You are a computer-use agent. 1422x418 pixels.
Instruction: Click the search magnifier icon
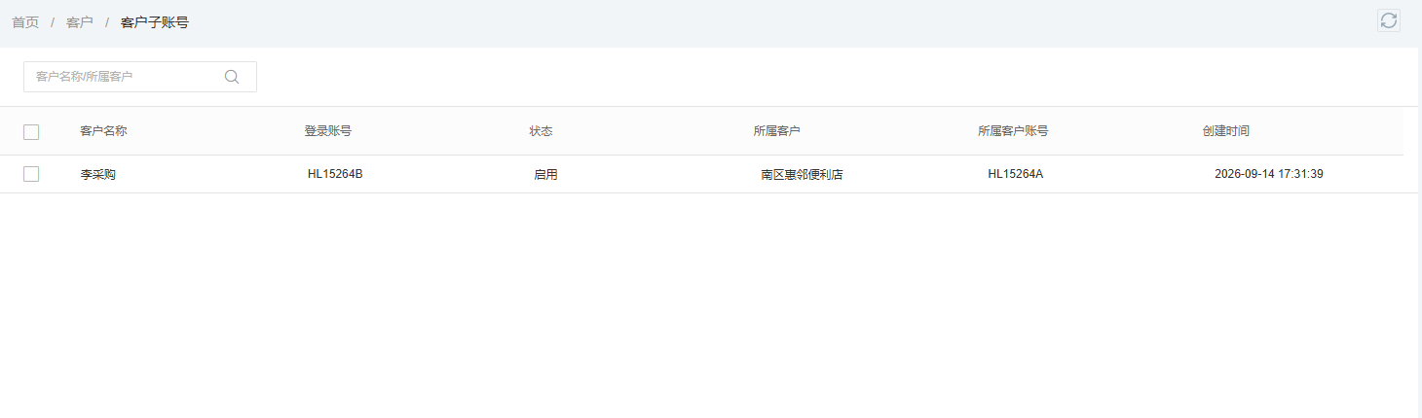click(x=232, y=77)
